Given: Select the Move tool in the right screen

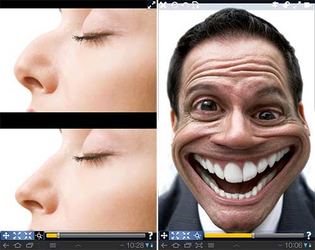Looking at the screenshot, I should [x=164, y=236].
